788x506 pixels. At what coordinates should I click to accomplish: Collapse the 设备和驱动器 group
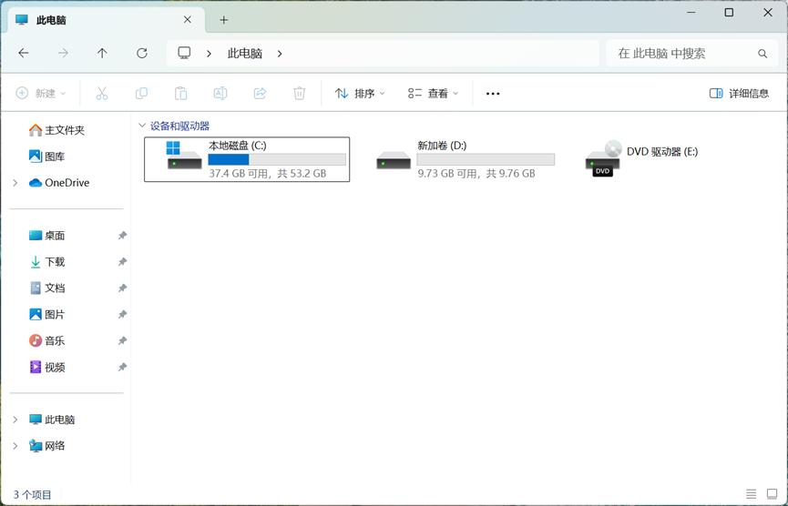tap(141, 126)
